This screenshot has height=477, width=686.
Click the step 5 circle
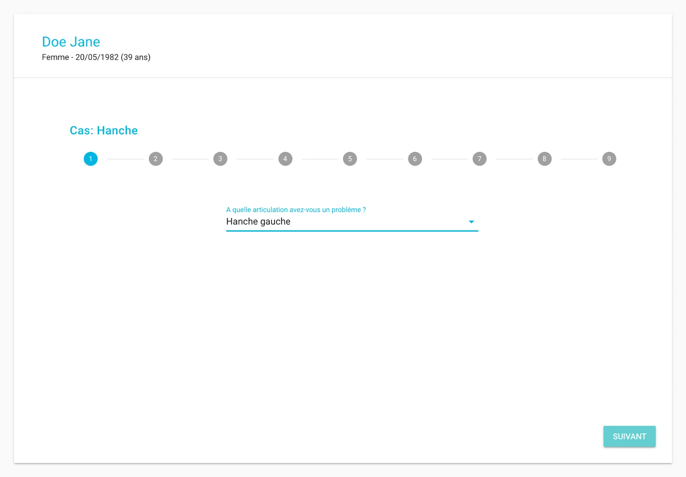350,159
